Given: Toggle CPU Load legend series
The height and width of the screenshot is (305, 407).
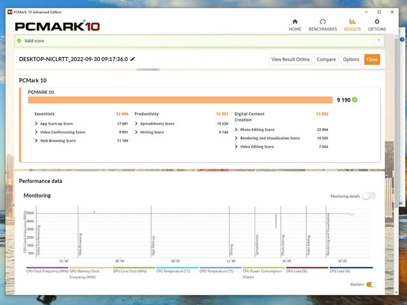Looking at the screenshot, I should (x=351, y=270).
